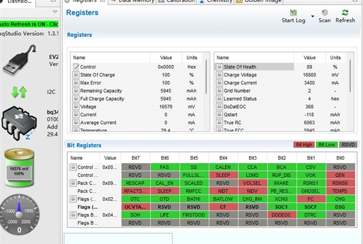Select the Charge Voltage value 16800

(x=309, y=75)
